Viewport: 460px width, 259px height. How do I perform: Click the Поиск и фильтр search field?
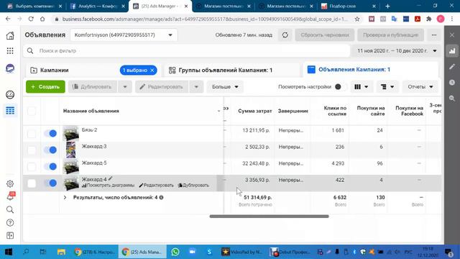pos(187,51)
